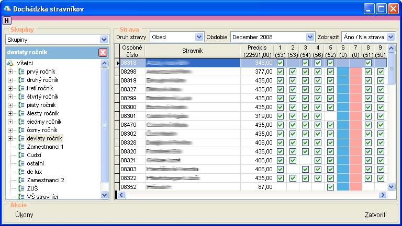The height and width of the screenshot is (226, 402).
Task: Open the Zobraziť Áno / Nie strava dropdown
Action: [390, 37]
